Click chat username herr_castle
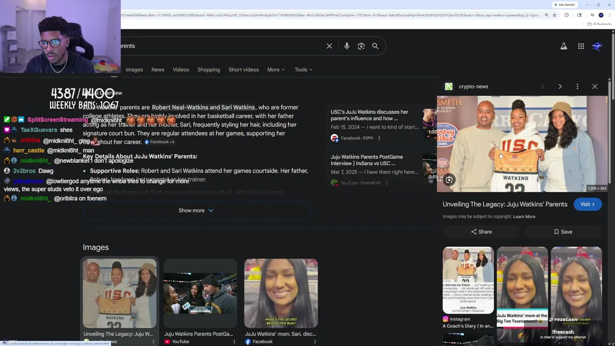 point(29,150)
